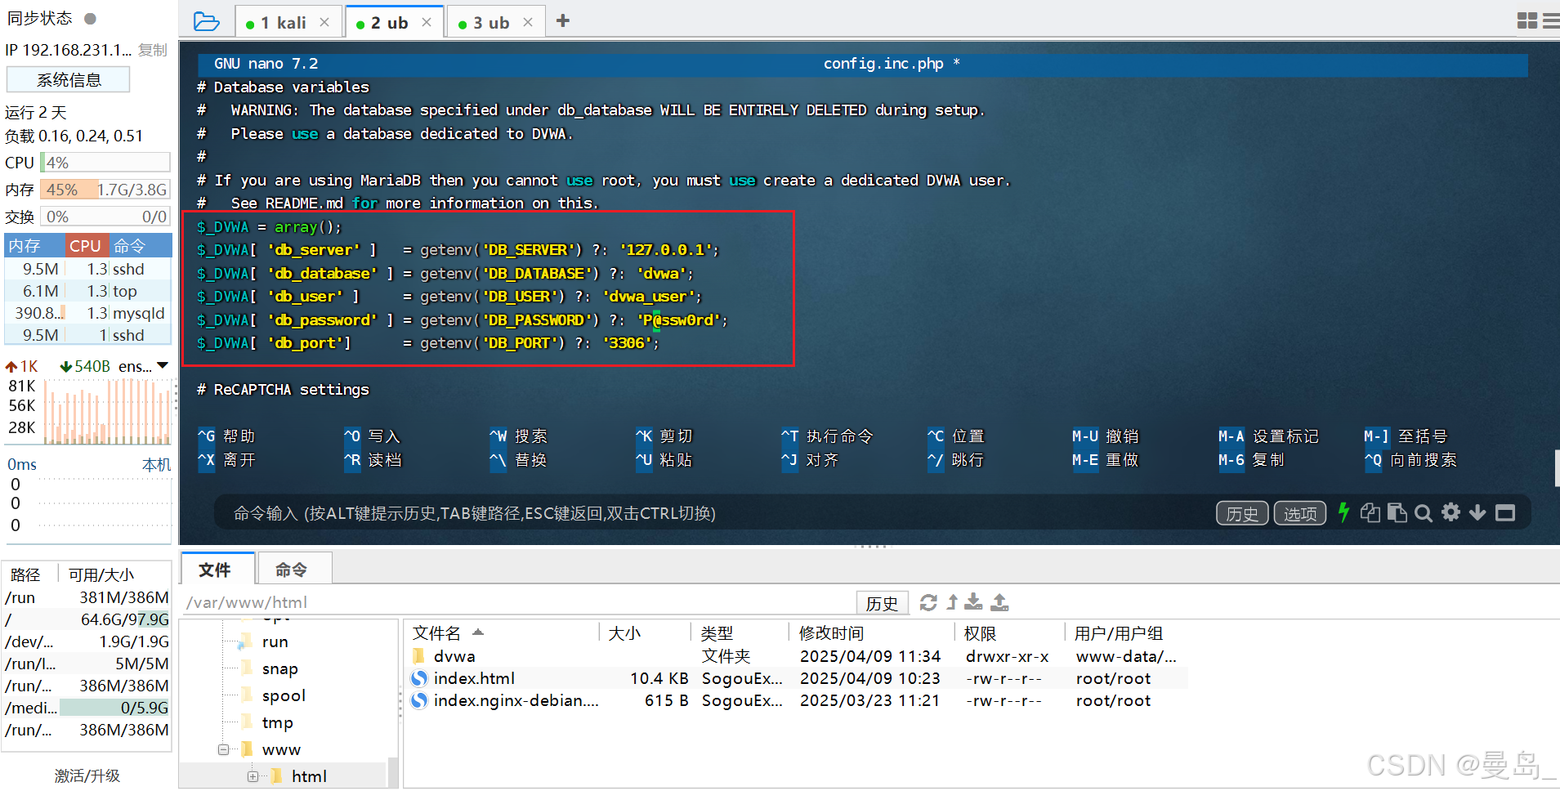Open the grid layout view icon
1560x791 pixels.
pos(1526,20)
